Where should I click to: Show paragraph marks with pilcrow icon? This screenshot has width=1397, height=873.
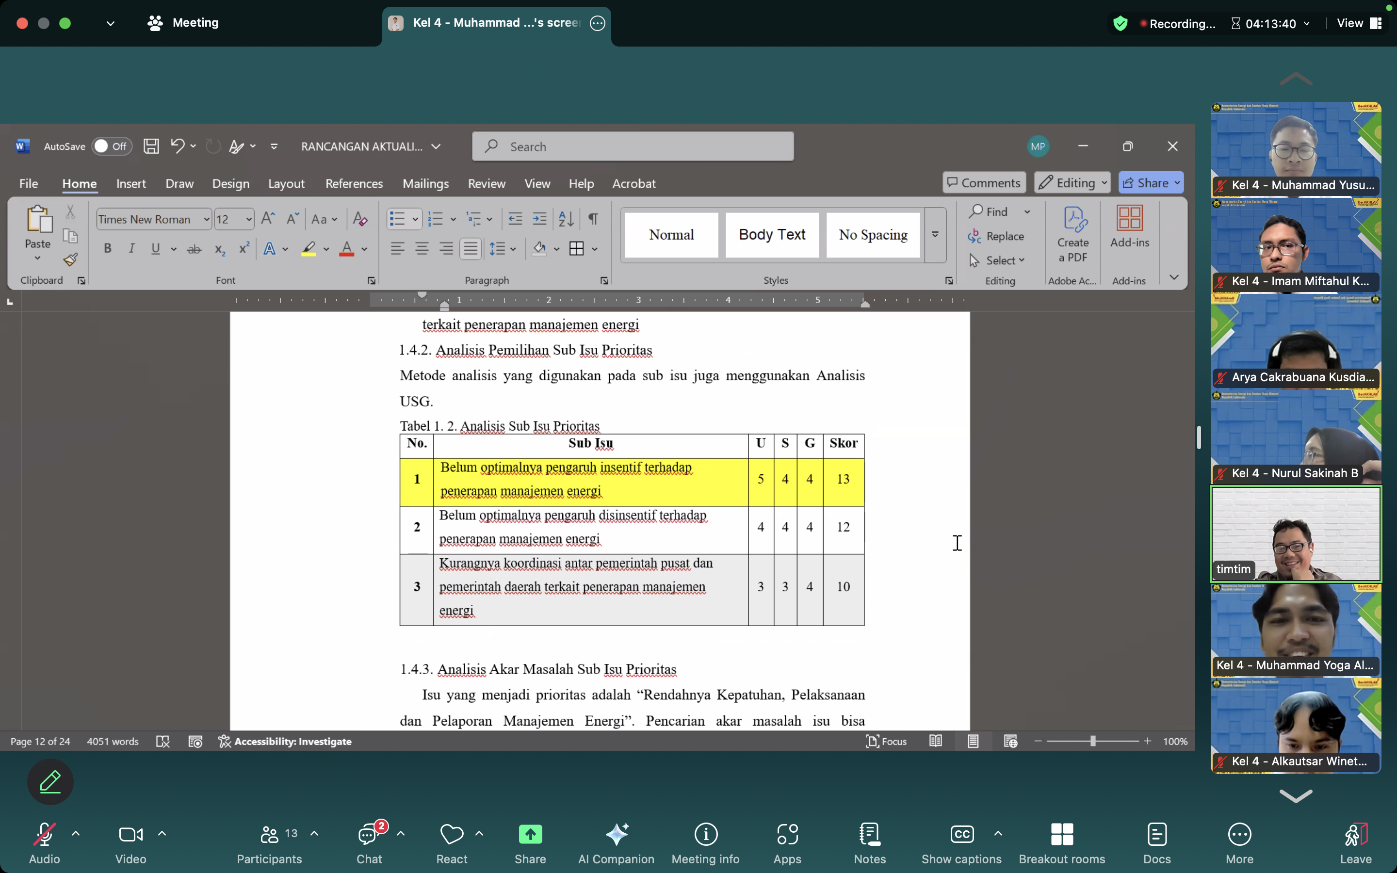coord(593,219)
